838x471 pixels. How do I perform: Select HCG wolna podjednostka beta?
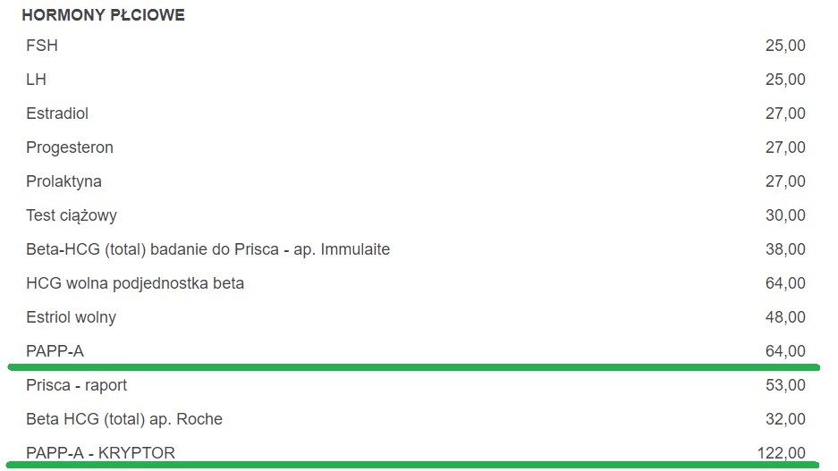(x=135, y=283)
